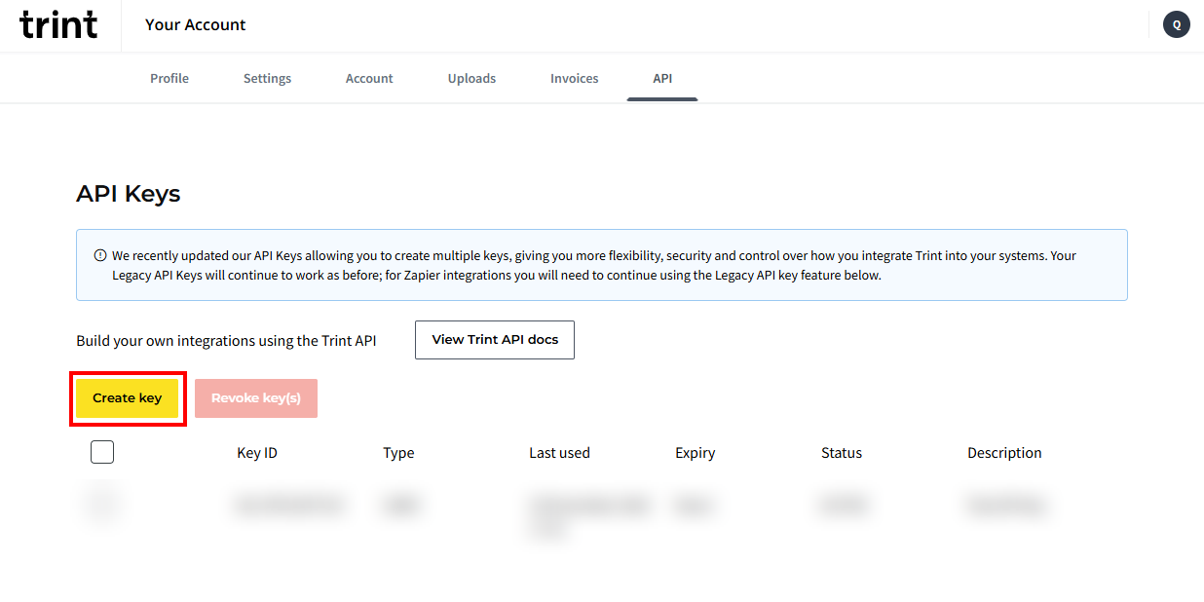Viewport: 1204px width, 602px height.
Task: Open the Settings tab
Action: click(267, 78)
